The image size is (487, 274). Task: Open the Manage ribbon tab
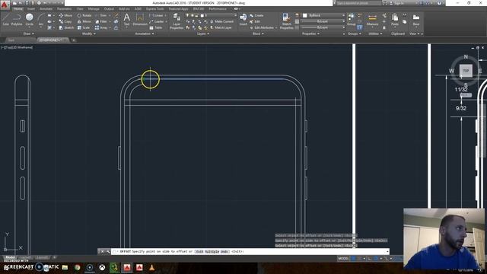(94, 8)
